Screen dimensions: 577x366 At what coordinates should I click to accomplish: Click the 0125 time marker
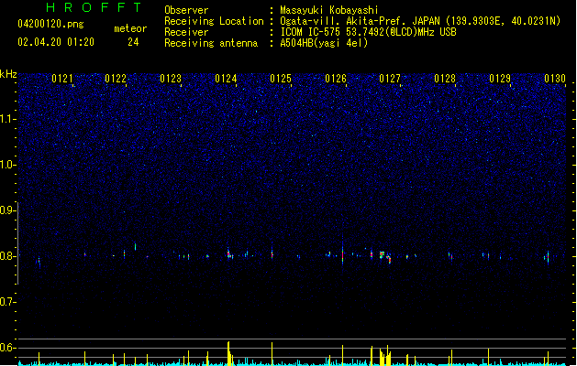point(281,79)
